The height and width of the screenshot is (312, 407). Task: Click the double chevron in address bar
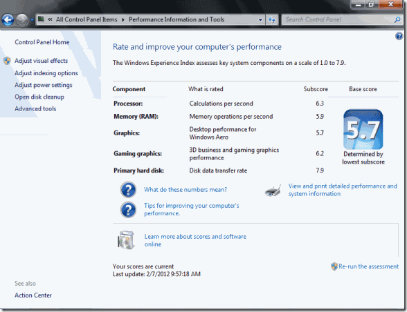50,19
